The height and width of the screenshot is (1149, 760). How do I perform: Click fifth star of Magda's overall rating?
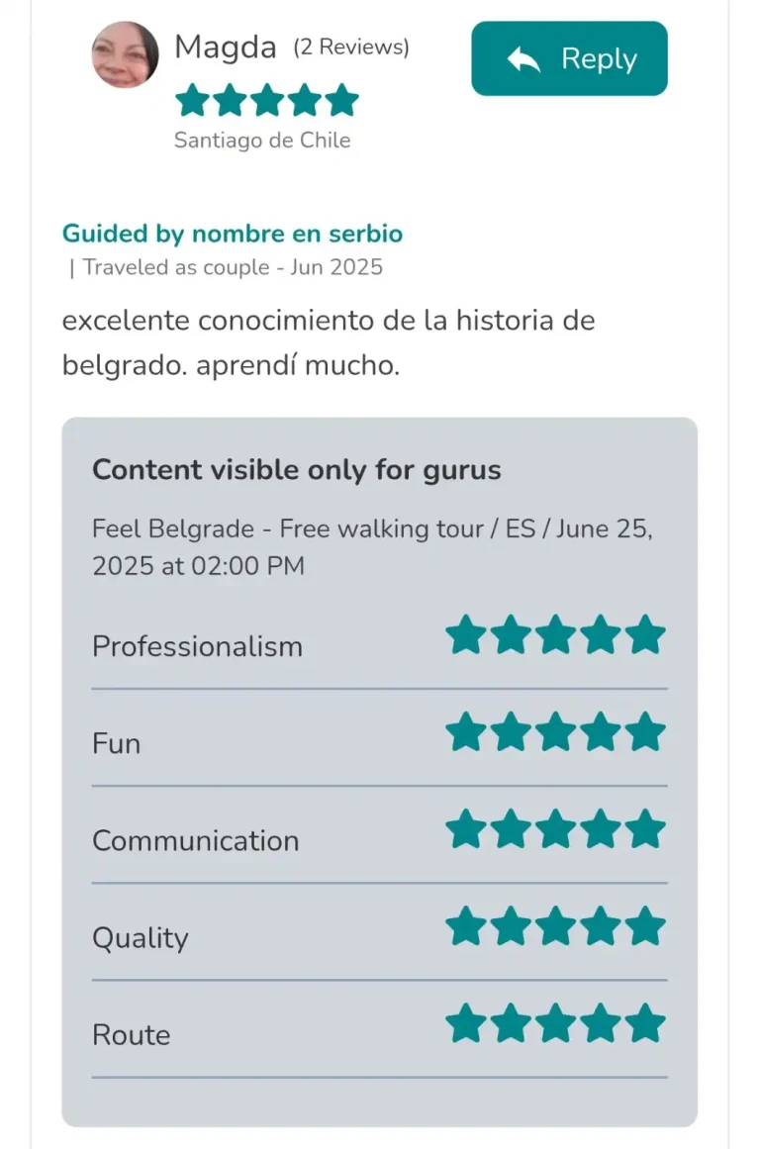342,100
